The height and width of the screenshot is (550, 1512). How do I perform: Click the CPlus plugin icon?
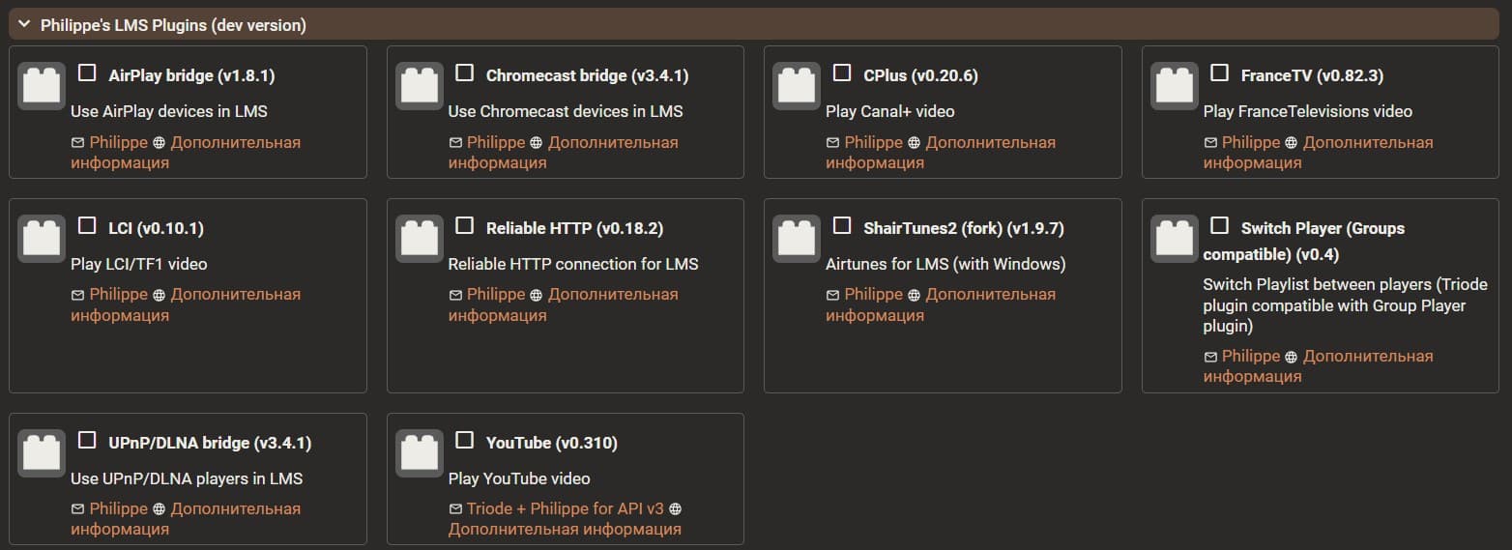pos(796,86)
